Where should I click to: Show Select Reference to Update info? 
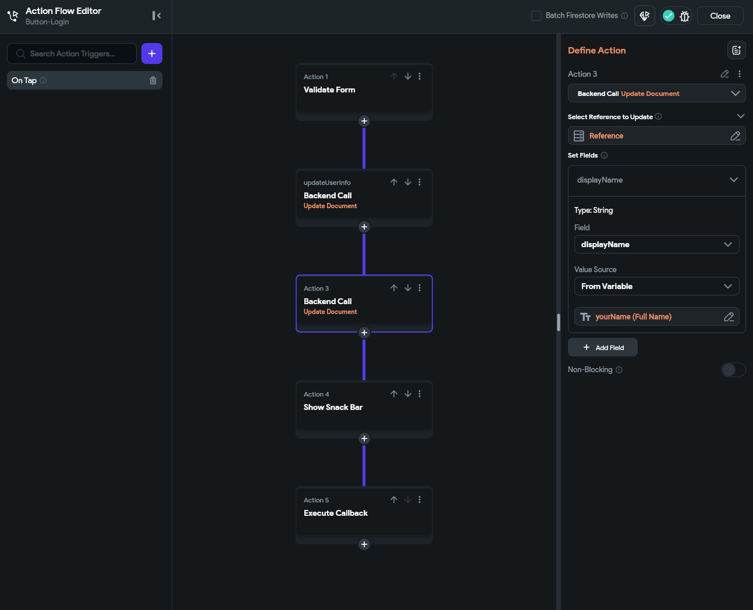[659, 116]
